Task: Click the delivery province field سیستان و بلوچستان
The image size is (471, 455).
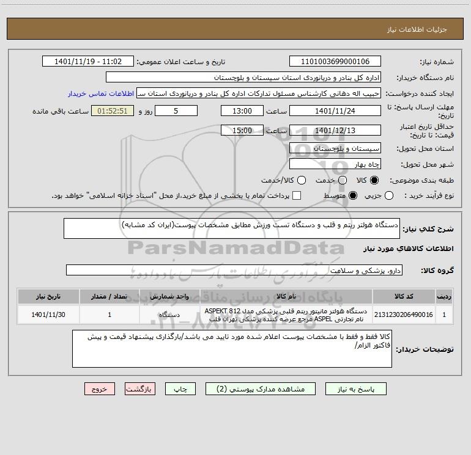Action: (x=335, y=148)
